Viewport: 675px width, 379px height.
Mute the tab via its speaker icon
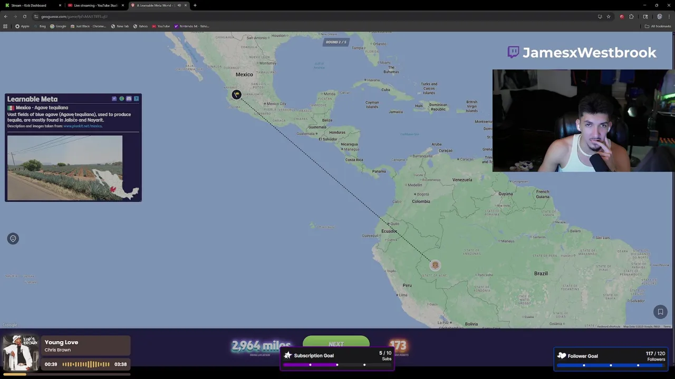tap(179, 5)
